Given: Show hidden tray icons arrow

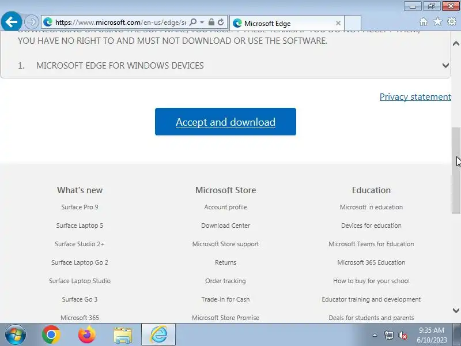Looking at the screenshot, I should (x=375, y=335).
